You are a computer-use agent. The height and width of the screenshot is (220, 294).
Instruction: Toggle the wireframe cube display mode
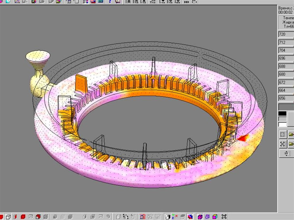9,217
